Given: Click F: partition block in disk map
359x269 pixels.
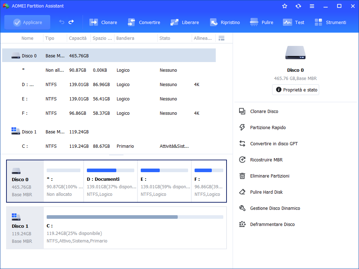Looking at the screenshot, I should [x=209, y=181].
